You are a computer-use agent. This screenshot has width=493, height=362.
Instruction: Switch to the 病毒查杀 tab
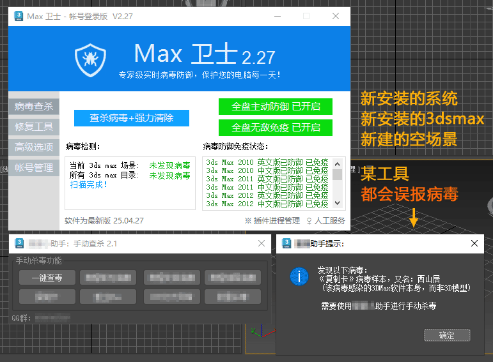[x=34, y=106]
